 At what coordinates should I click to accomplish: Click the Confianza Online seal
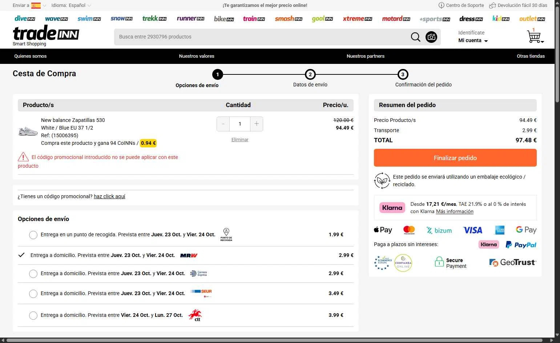click(403, 263)
